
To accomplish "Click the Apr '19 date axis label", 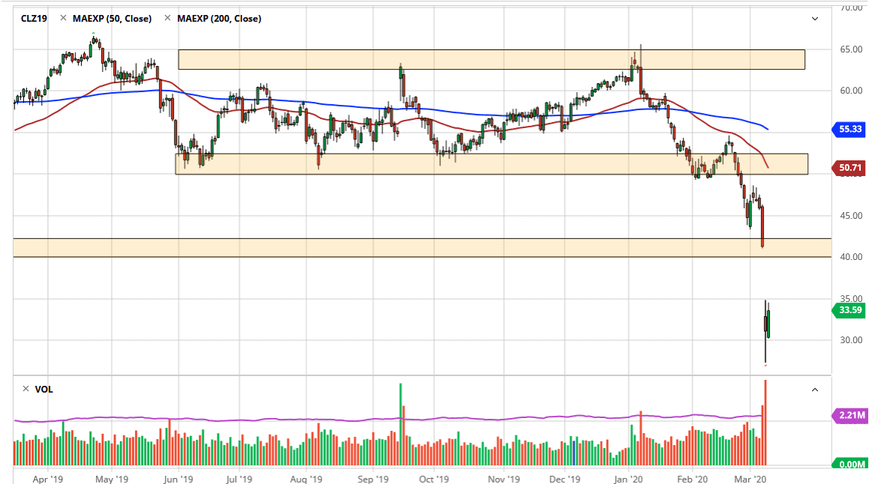I will pos(48,479).
